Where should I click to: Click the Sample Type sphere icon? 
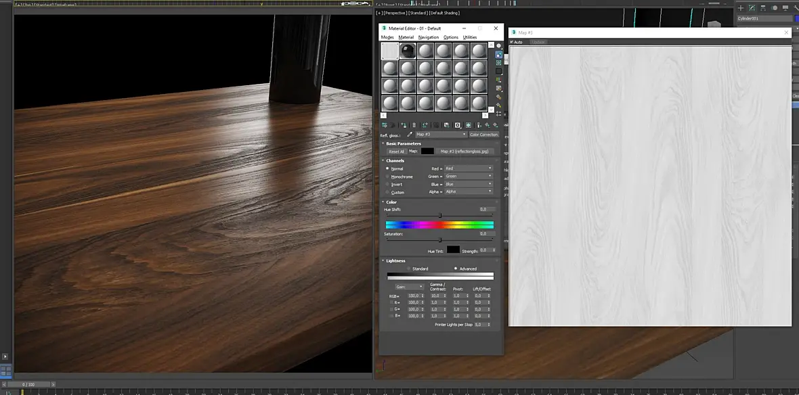499,45
